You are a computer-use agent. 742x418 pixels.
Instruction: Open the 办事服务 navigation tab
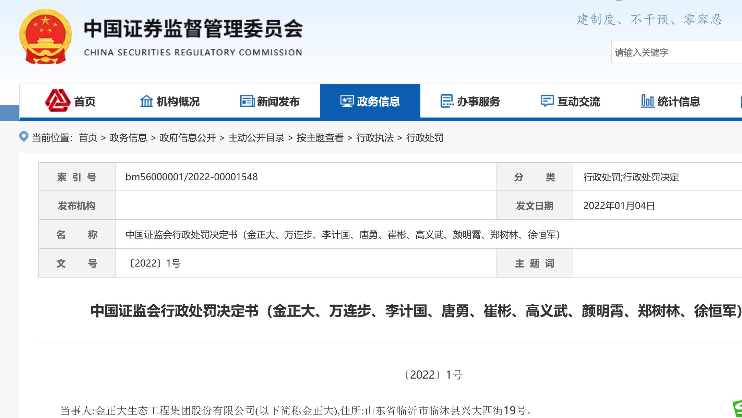point(470,101)
